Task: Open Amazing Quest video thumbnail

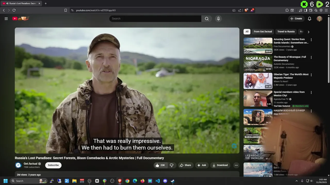Action: 258,46
